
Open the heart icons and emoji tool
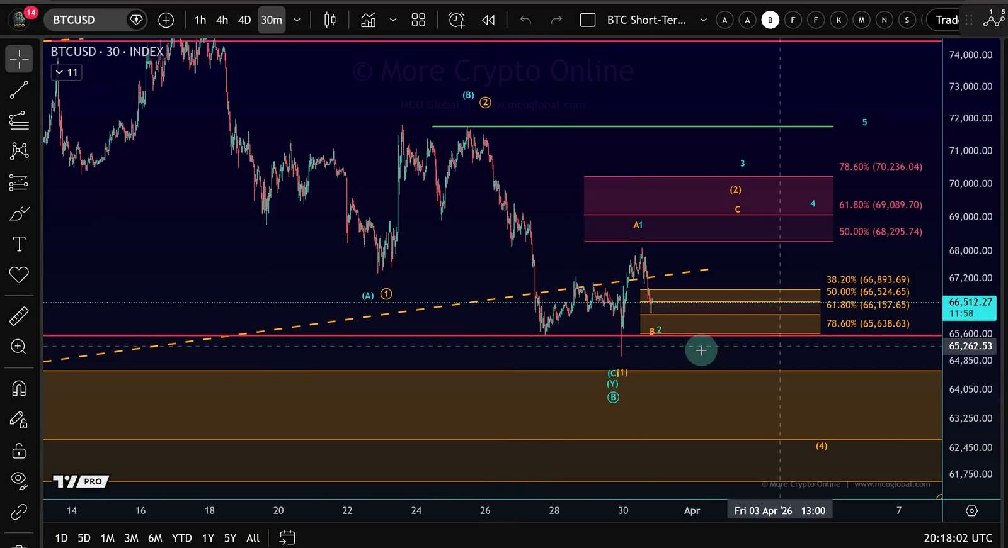click(19, 274)
